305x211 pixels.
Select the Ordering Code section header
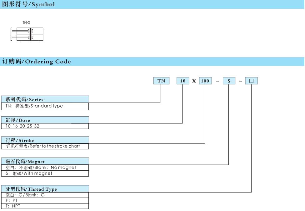pos(37,62)
